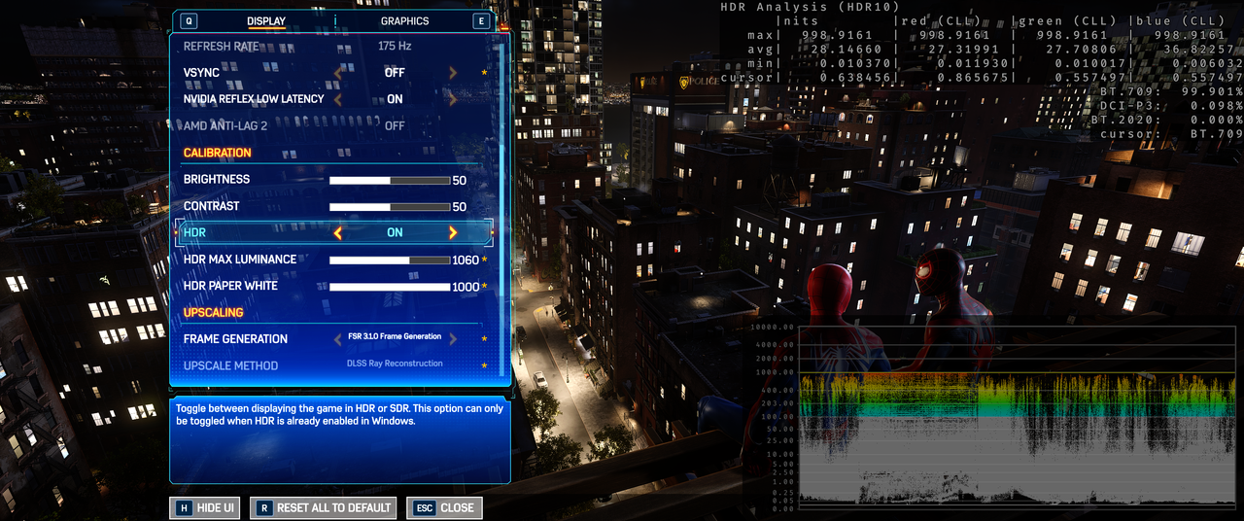1244x521 pixels.
Task: Click the CONTRAST slider bar
Action: 390,207
